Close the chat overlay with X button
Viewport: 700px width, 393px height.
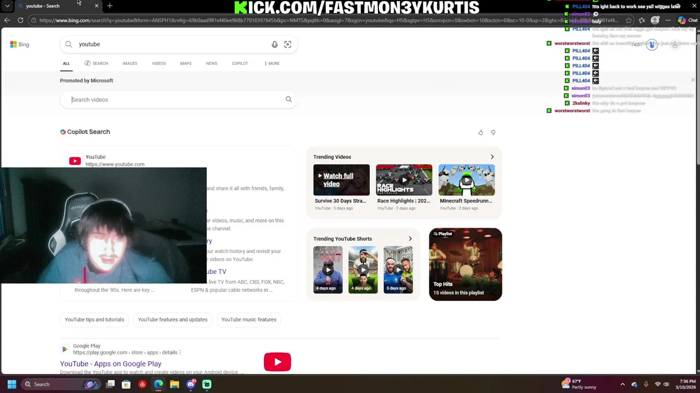[692, 80]
